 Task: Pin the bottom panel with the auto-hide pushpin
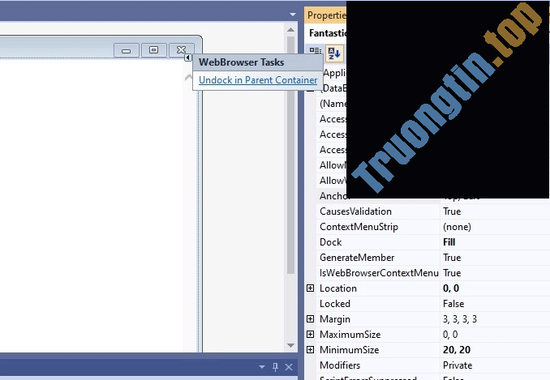pos(276,367)
